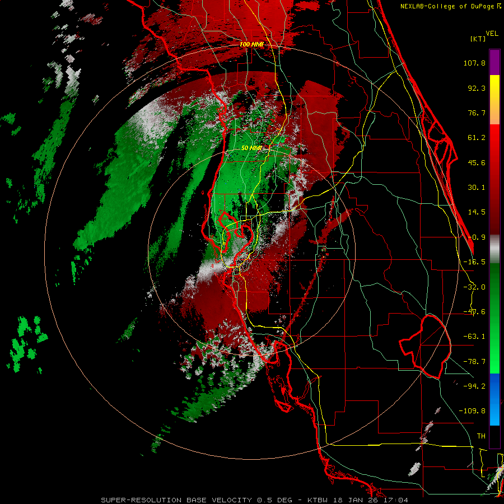The height and width of the screenshot is (504, 504).
Task: Pick the blue segment of color bar
Action: click(494, 399)
